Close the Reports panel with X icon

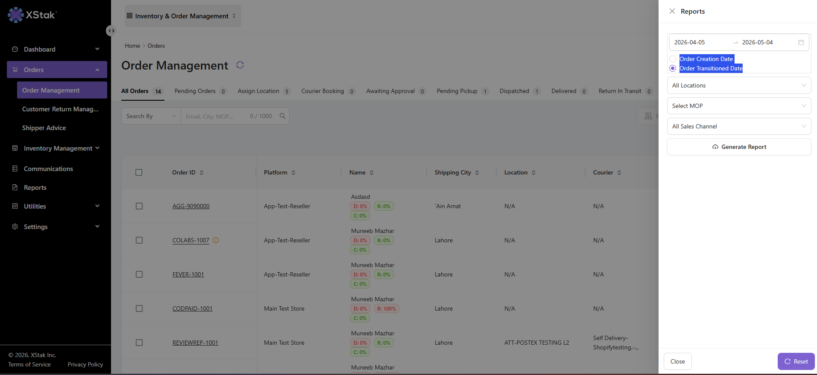[x=672, y=11]
